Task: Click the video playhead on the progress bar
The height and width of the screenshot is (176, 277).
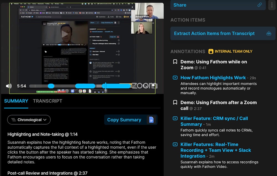Action: click(x=105, y=86)
